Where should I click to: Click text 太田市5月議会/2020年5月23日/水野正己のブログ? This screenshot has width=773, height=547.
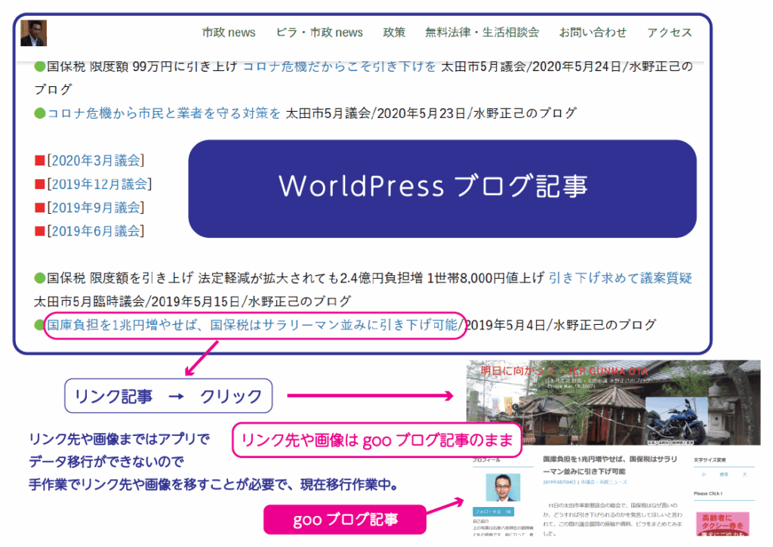431,113
